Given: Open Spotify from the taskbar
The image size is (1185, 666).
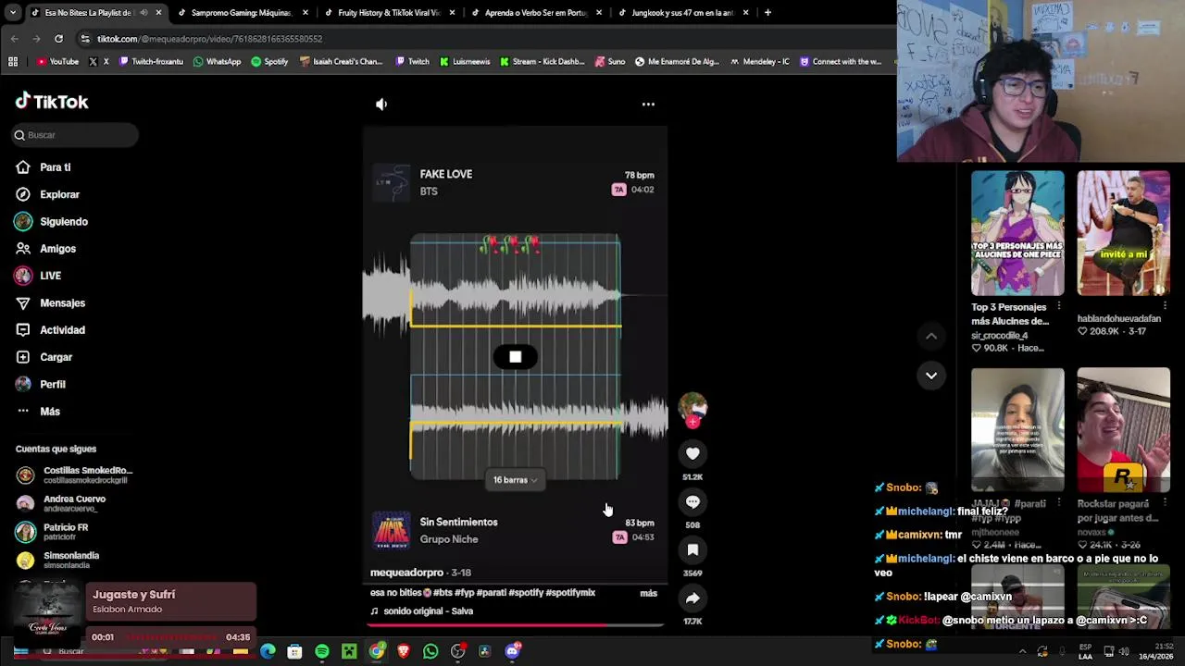Looking at the screenshot, I should tap(321, 651).
